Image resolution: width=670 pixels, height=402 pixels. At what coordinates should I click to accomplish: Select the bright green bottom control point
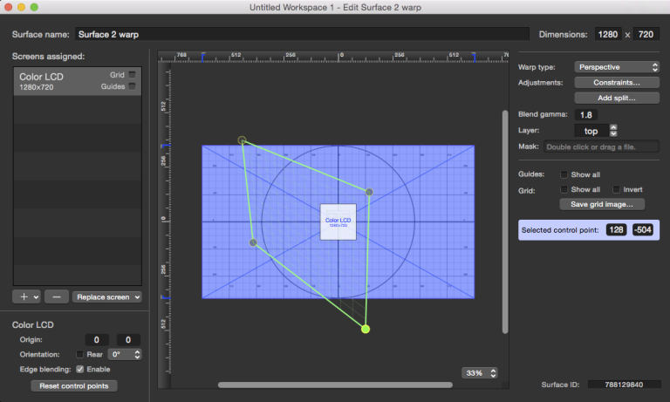click(366, 329)
